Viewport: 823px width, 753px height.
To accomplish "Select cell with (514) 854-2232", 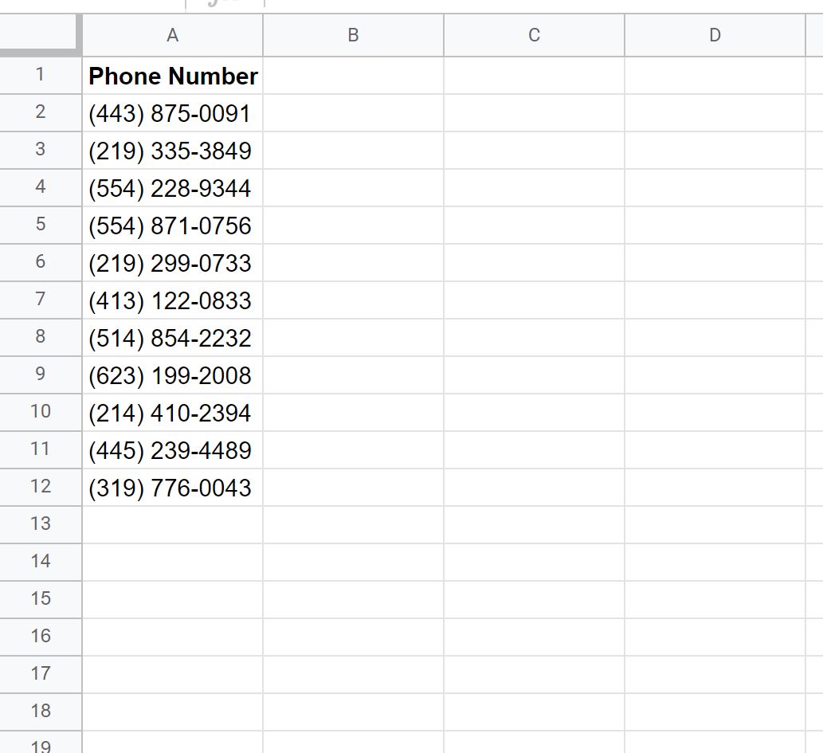I will pos(173,338).
